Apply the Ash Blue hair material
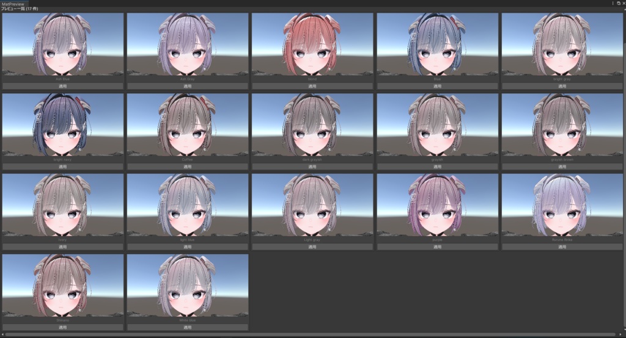Image resolution: width=626 pixels, height=338 pixels. click(63, 86)
